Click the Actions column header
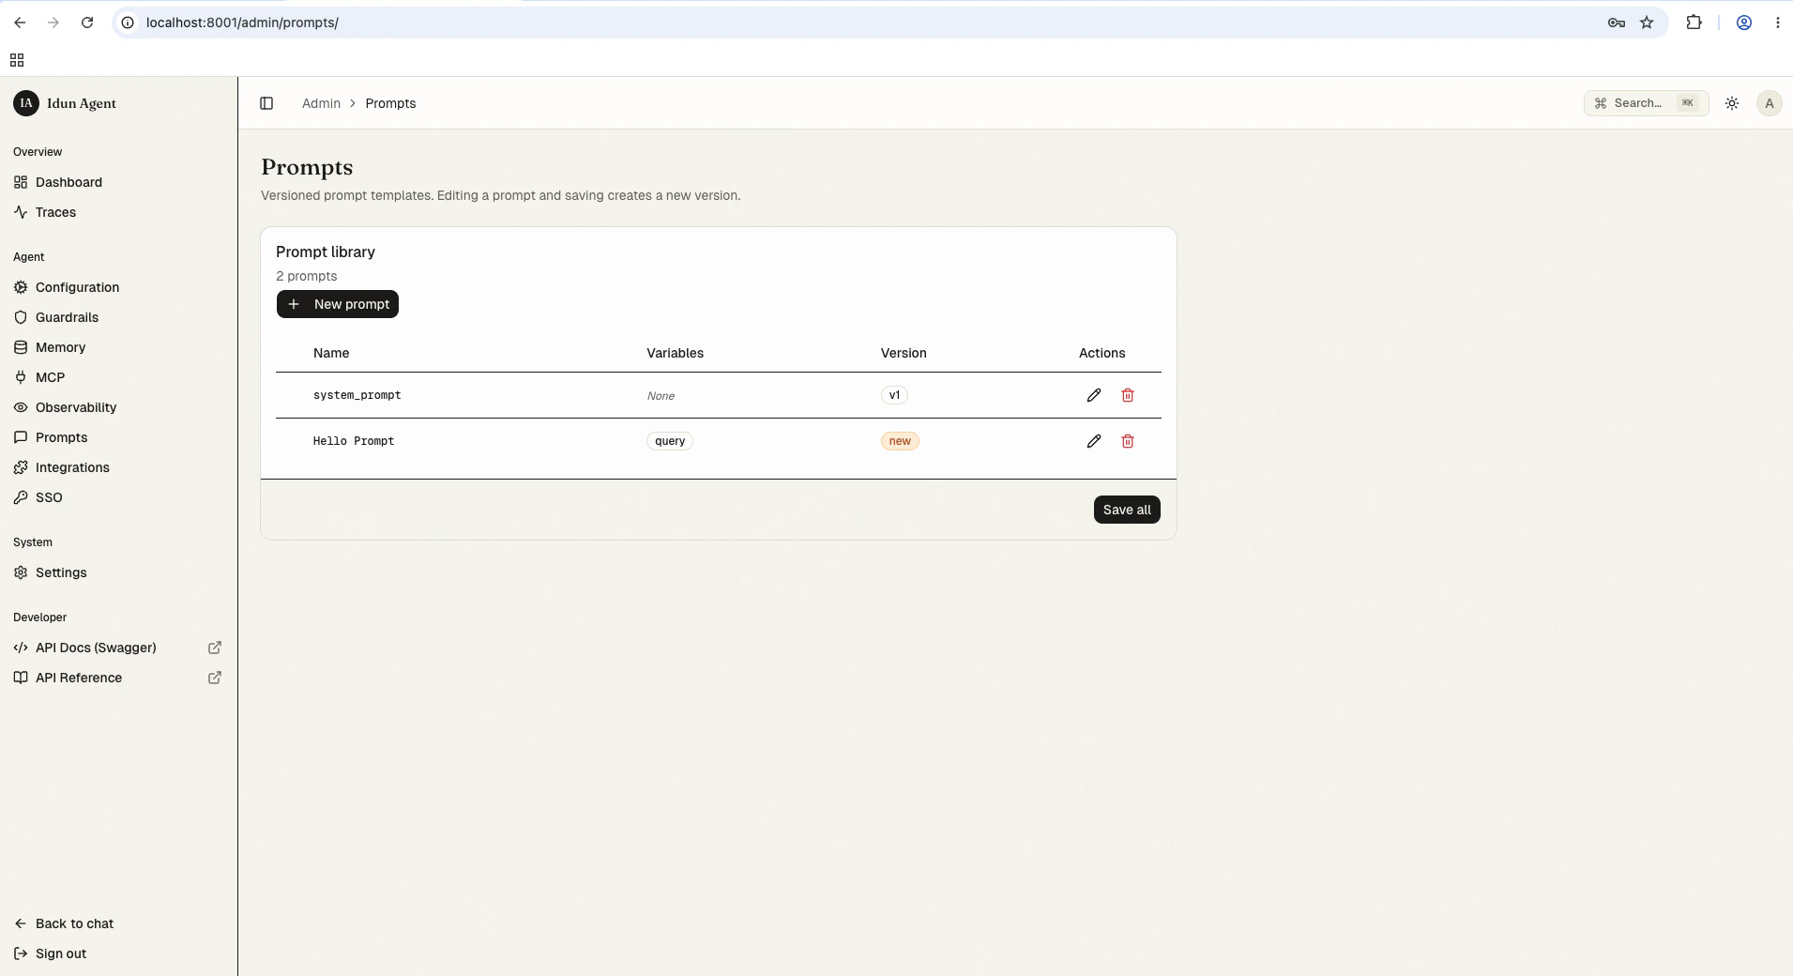 click(x=1102, y=353)
